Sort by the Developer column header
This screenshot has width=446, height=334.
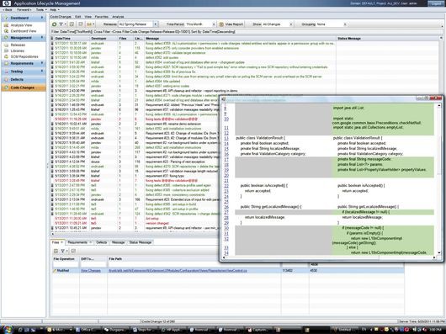[x=104, y=38]
